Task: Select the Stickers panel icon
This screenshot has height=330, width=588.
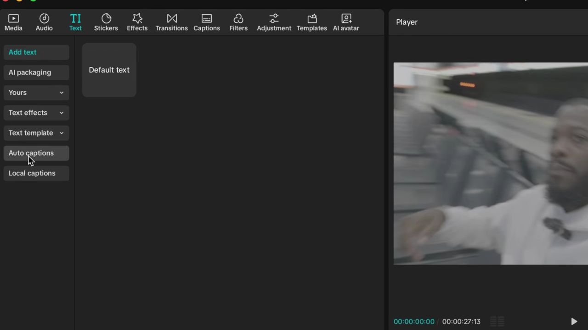Action: click(106, 22)
